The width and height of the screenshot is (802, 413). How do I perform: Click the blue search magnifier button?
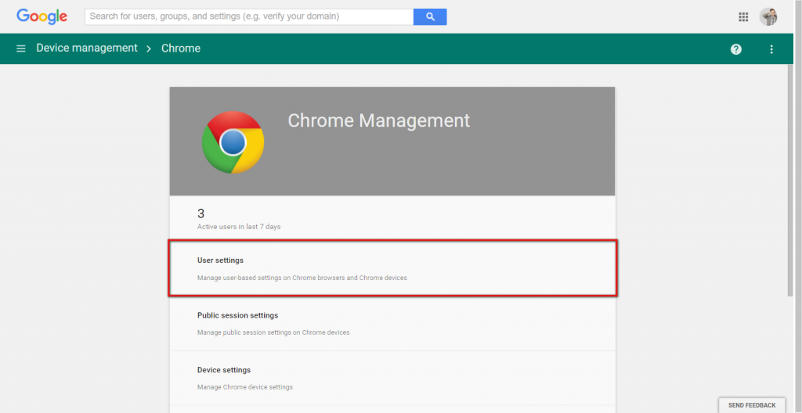pyautogui.click(x=430, y=16)
